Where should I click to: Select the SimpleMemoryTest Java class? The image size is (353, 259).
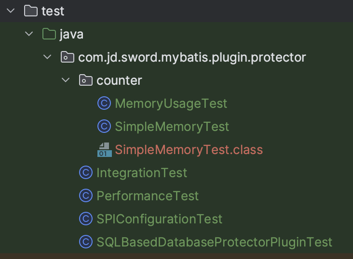(172, 127)
